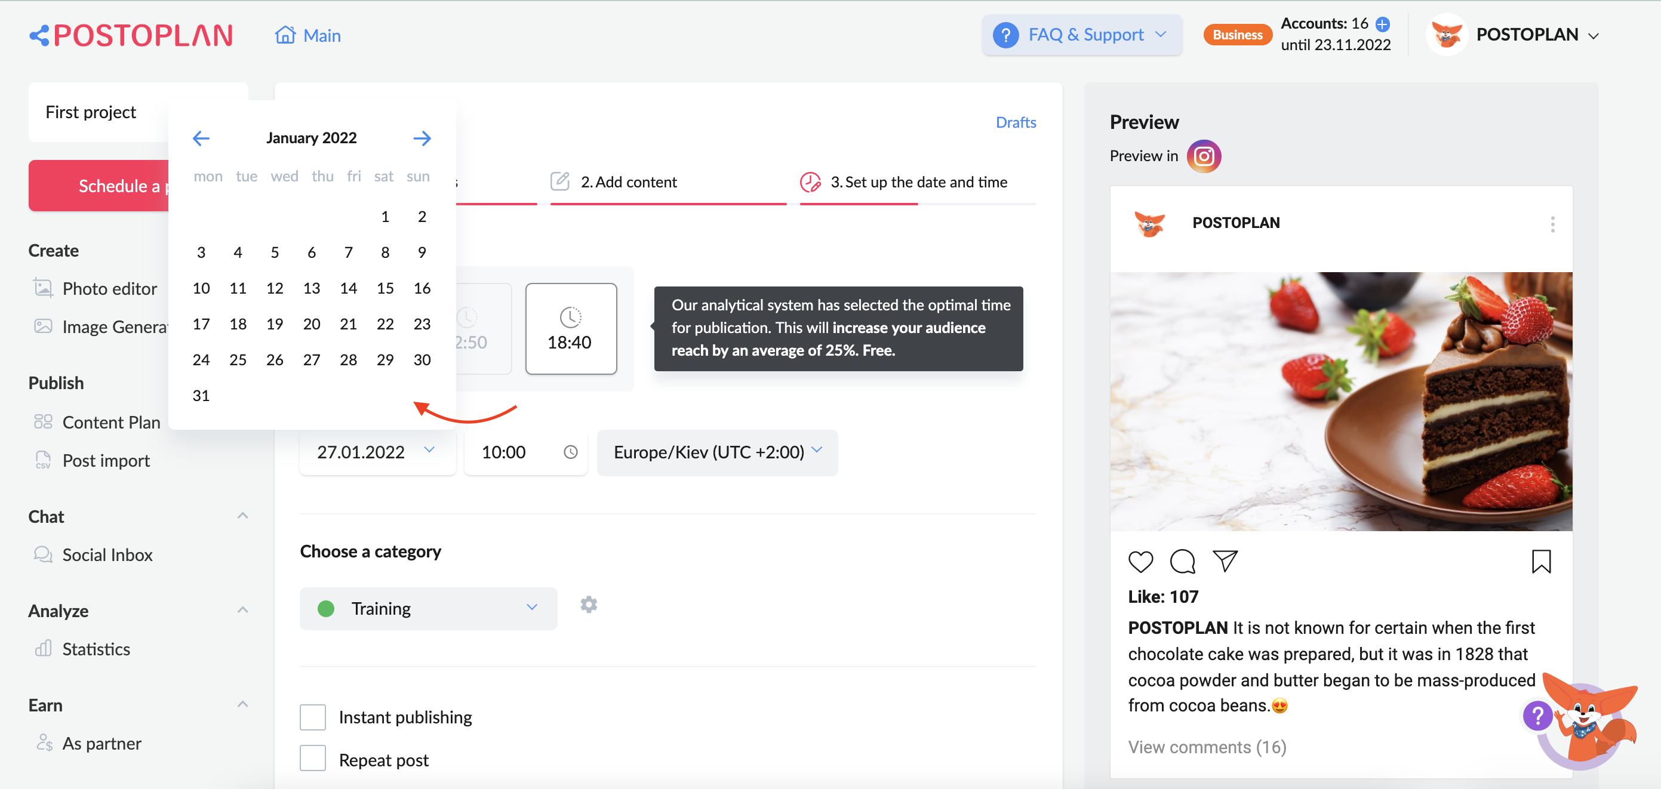Click the fox avatar in post preview
This screenshot has height=789, width=1661.
pyautogui.click(x=1150, y=223)
